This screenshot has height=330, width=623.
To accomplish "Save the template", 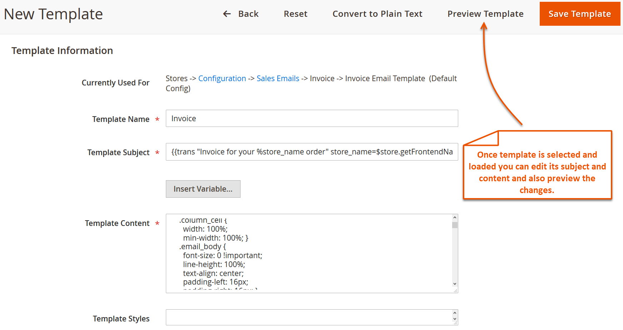I will point(579,14).
